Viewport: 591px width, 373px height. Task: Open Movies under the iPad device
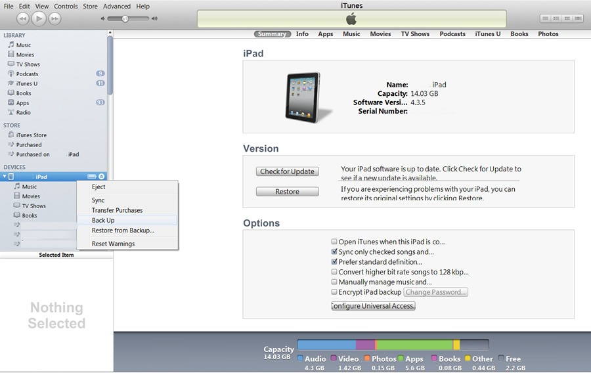(30, 196)
